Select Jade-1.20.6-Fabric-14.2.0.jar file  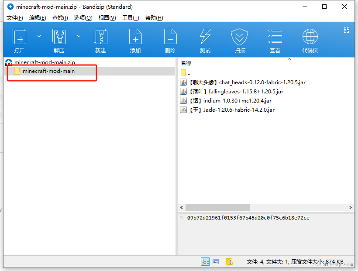tap(232, 110)
